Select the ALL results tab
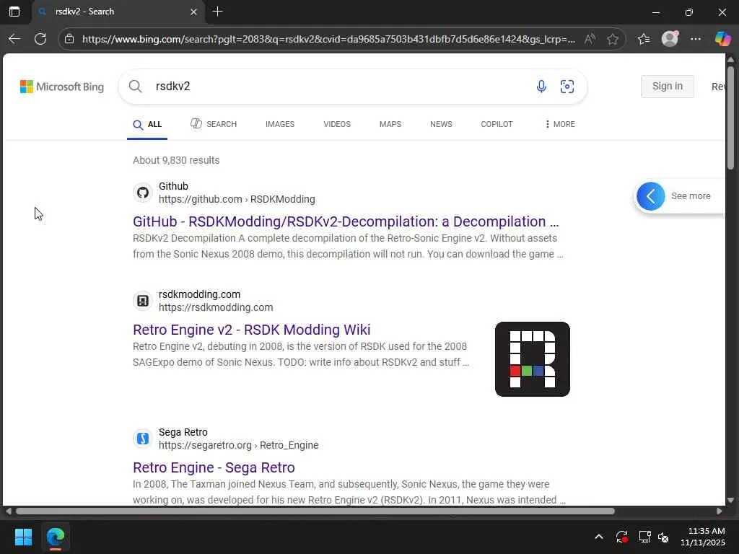The height and width of the screenshot is (554, 739). (147, 124)
